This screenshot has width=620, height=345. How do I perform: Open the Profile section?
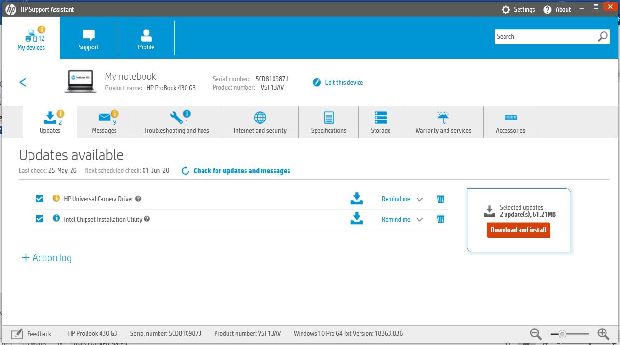146,38
